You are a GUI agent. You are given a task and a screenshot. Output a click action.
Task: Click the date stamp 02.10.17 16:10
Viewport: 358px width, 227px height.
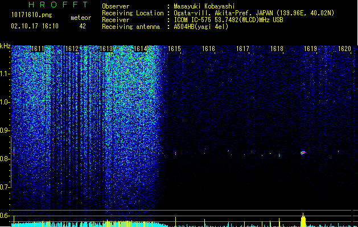35,26
